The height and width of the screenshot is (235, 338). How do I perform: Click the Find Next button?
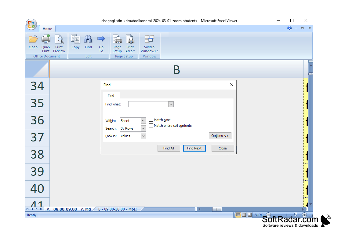(x=194, y=148)
